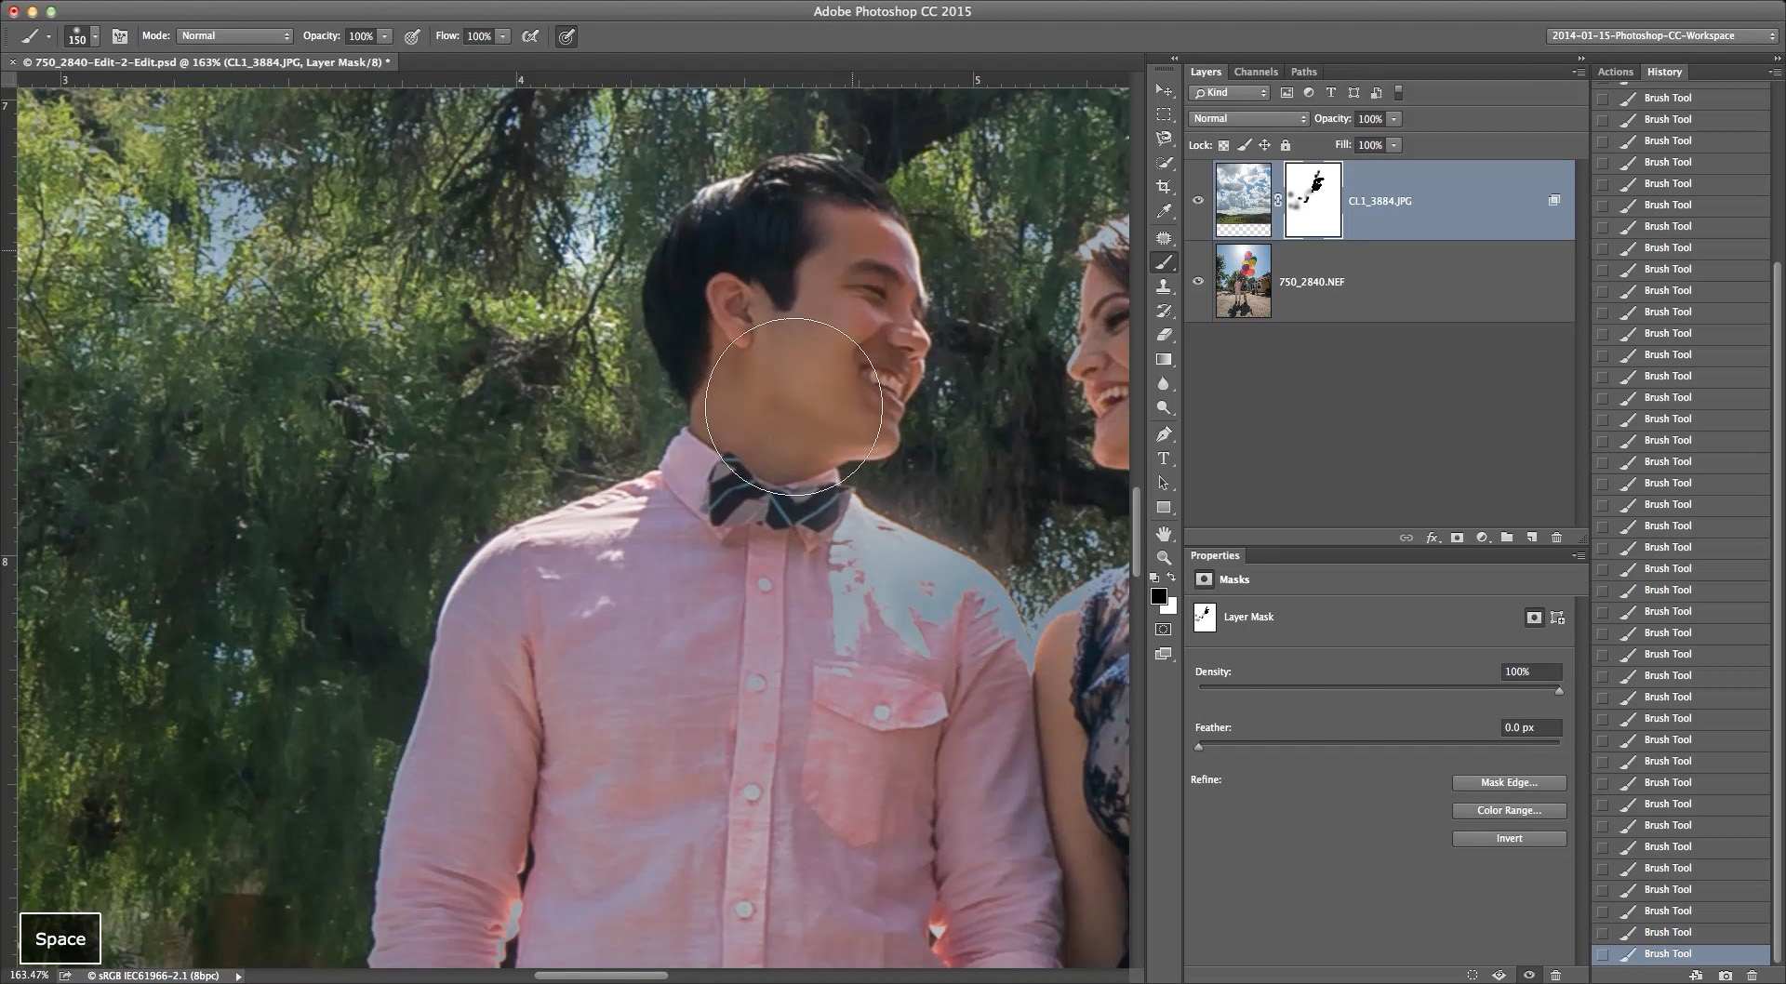
Task: Click the Invert button
Action: (1509, 838)
